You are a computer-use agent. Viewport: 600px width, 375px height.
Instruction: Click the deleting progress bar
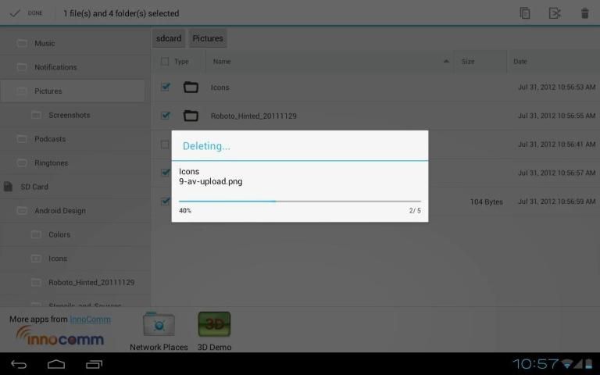[x=300, y=201]
